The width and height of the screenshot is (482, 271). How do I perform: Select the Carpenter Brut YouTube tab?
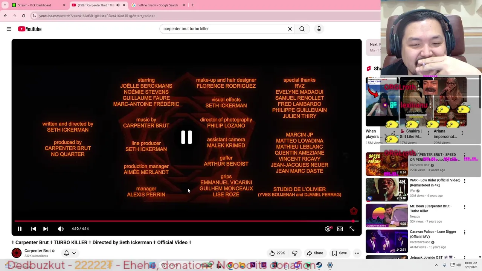click(94, 5)
